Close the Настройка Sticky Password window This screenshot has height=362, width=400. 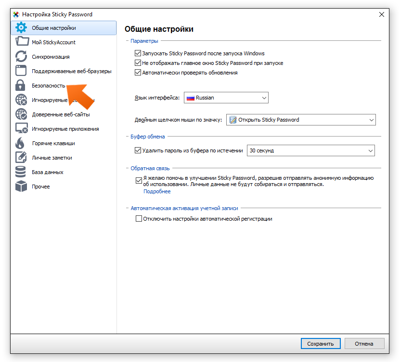point(382,14)
